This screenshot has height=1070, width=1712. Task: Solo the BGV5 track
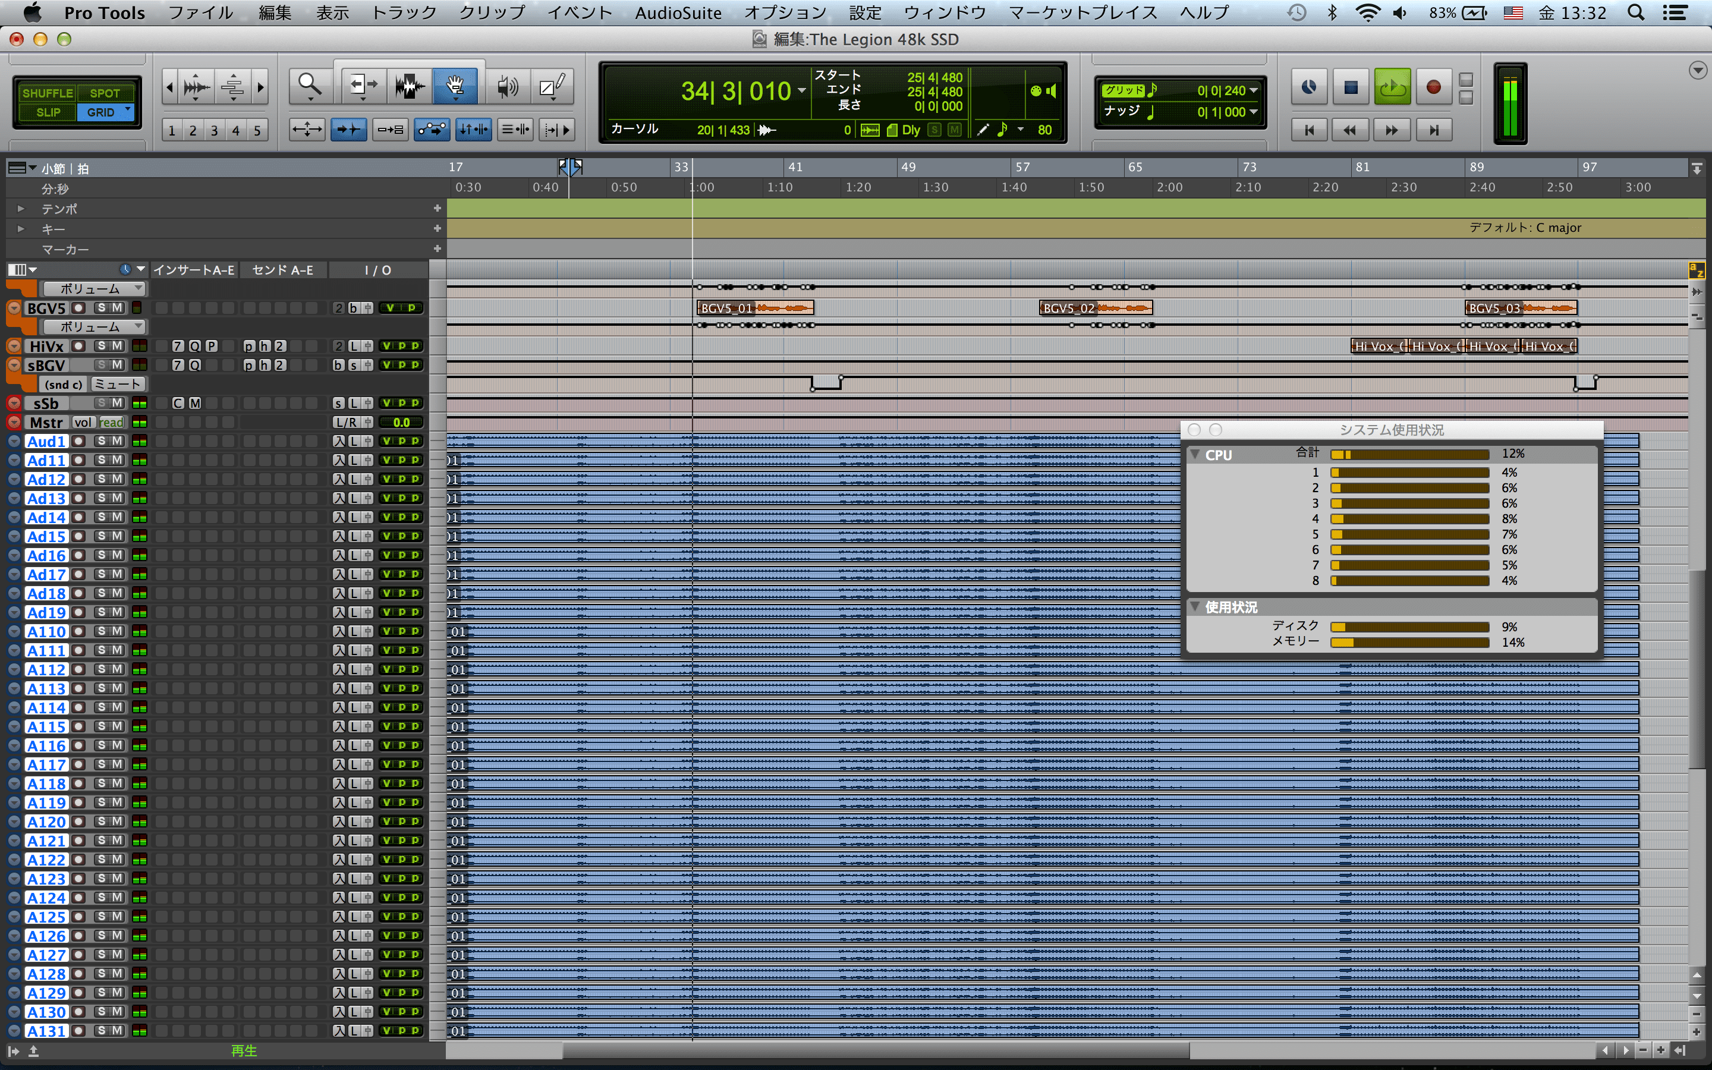coord(102,308)
